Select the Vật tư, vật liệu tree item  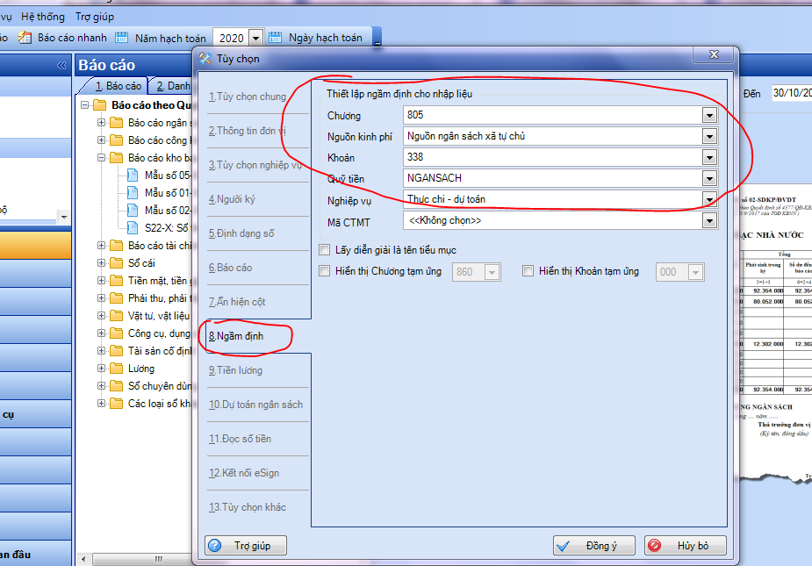point(159,316)
